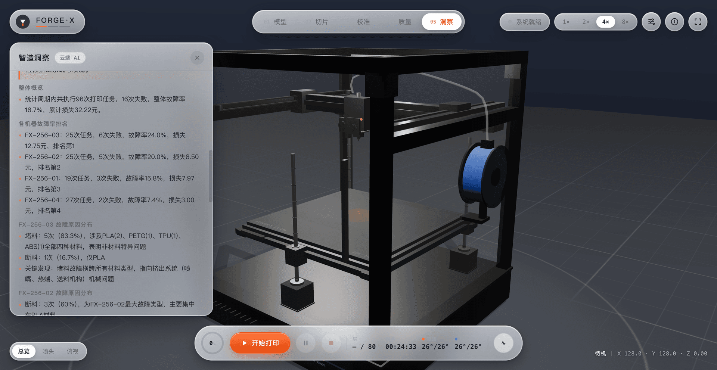
Task: Click the stop button
Action: click(x=331, y=343)
